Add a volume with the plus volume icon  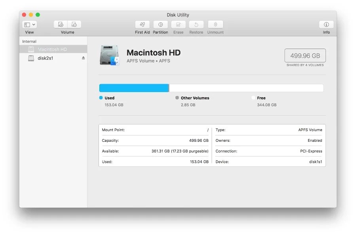pos(60,24)
